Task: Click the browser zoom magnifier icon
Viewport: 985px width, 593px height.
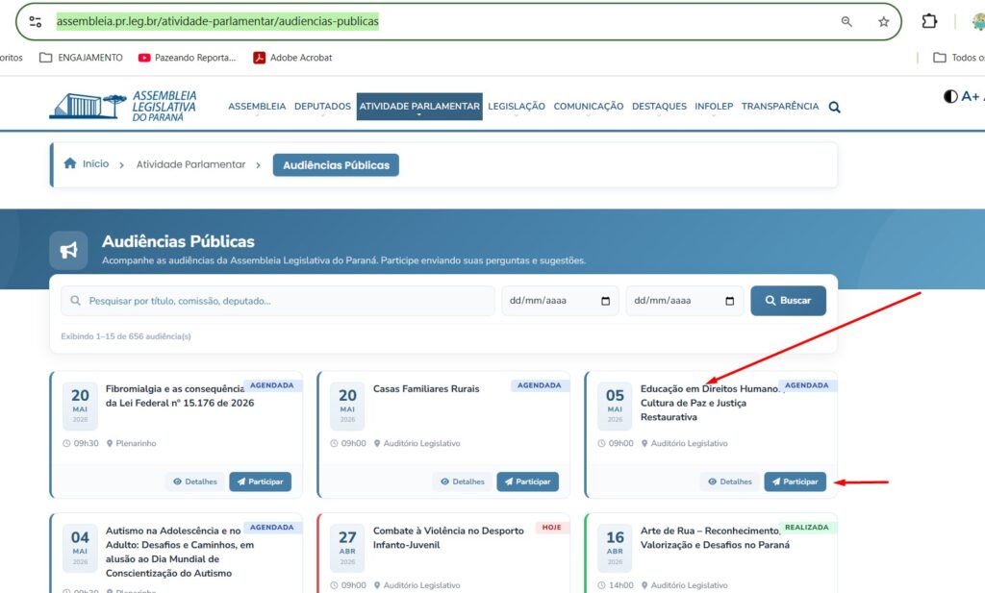Action: point(846,21)
